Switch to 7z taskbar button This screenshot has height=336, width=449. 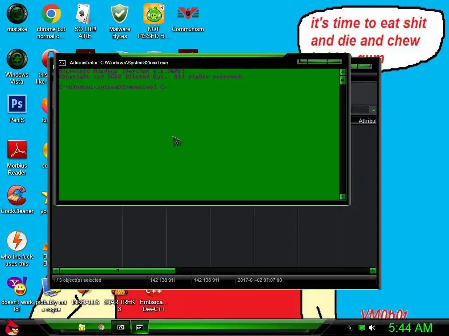click(x=121, y=327)
